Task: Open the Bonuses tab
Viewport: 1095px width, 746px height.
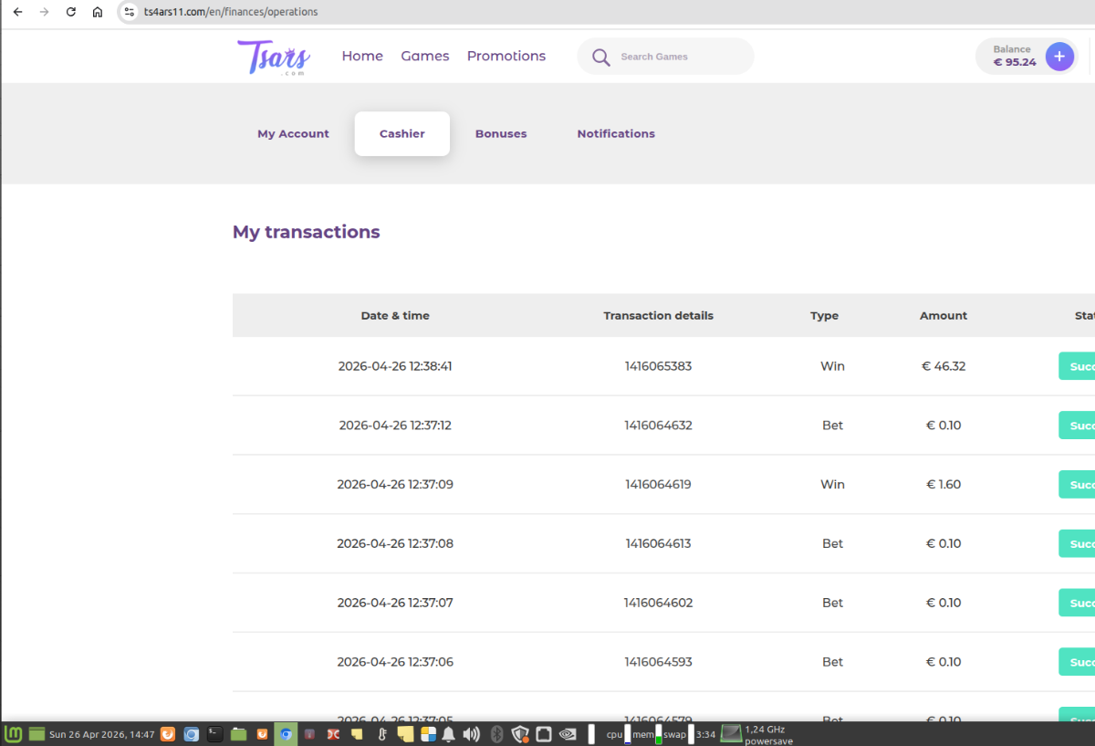Action: (x=501, y=133)
